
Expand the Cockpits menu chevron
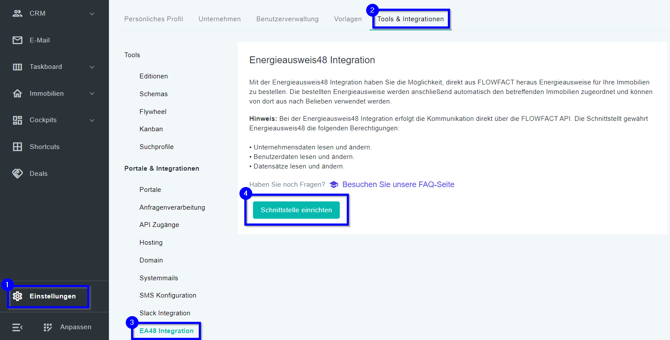tap(92, 120)
